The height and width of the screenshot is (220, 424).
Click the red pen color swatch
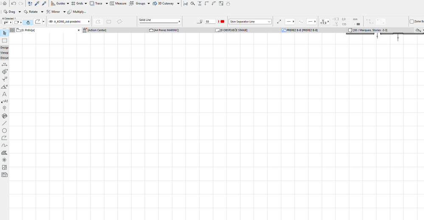point(221,22)
